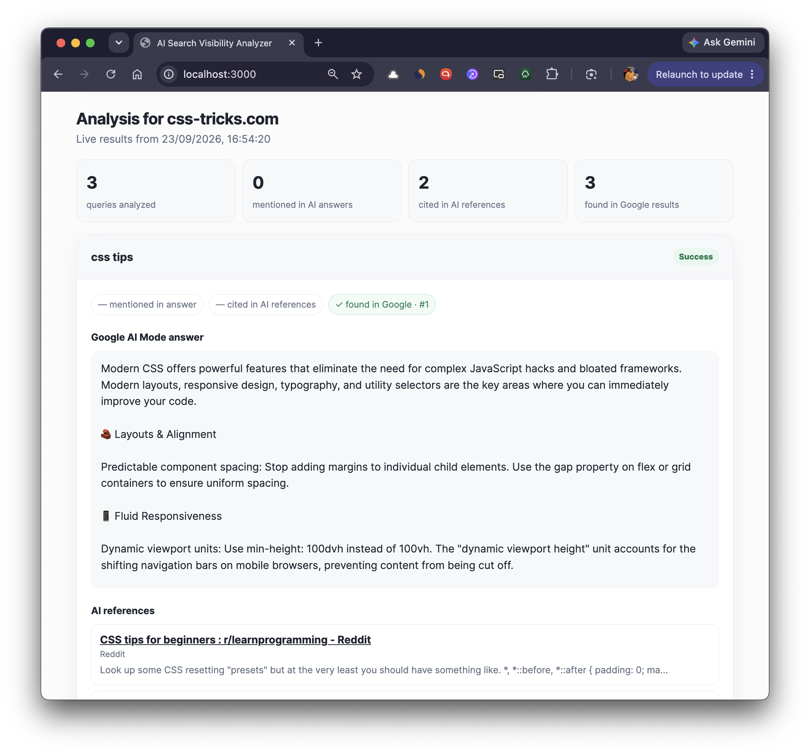810x754 pixels.
Task: Open the browser home page icon
Action: click(x=137, y=74)
